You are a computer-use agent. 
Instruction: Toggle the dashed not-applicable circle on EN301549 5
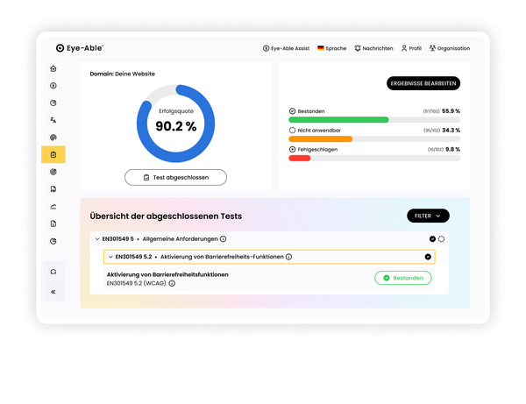[x=442, y=238]
